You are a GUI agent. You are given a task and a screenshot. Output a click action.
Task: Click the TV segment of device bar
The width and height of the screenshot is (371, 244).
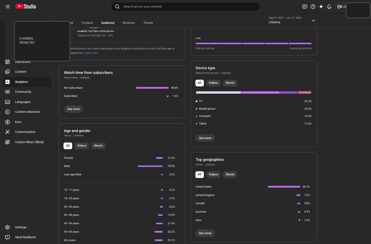[218, 92]
